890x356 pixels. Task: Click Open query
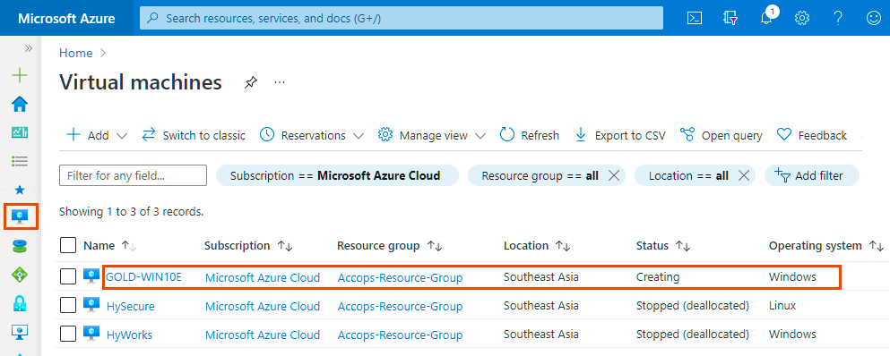point(722,135)
